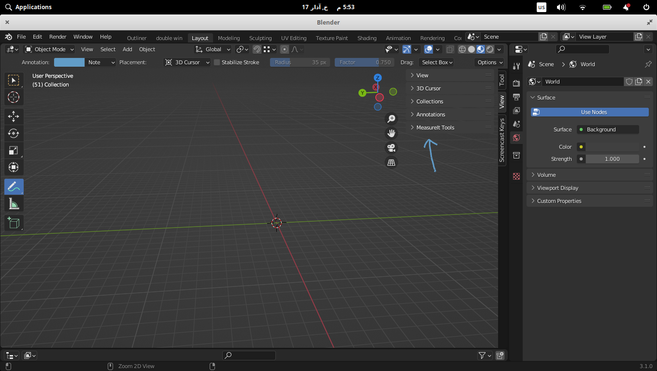The image size is (657, 371).
Task: Open the Render properties tab
Action: [x=516, y=84]
